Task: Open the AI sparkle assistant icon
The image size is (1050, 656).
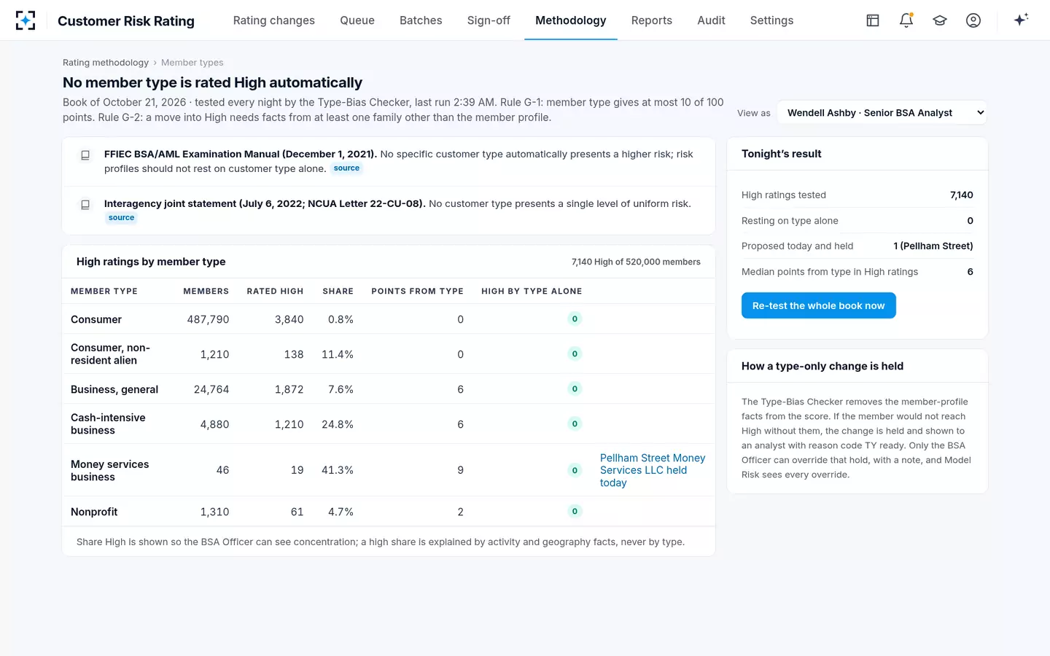Action: (x=1021, y=20)
